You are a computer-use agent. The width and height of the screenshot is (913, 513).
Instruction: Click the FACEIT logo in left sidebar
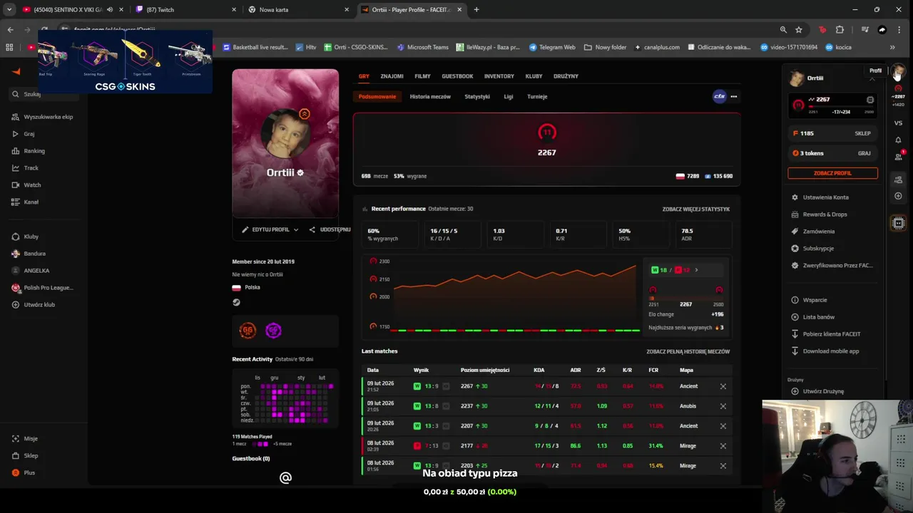pos(16,71)
